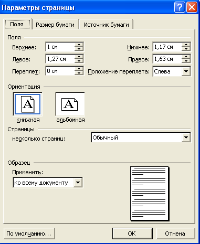The height and width of the screenshot is (244, 200).
Task: Click inside the Правое margin field
Action: (x=167, y=59)
